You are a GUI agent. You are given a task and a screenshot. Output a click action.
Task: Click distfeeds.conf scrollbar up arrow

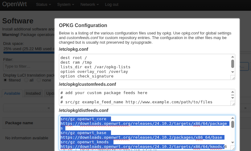coord(232,118)
